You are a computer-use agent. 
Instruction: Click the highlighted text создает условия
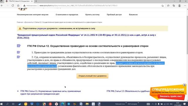140,63
